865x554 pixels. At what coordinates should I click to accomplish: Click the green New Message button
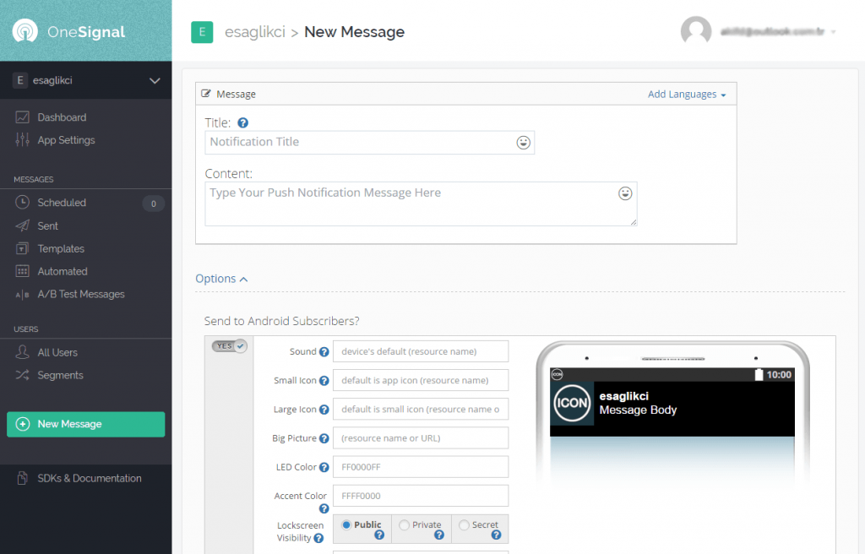(x=85, y=424)
